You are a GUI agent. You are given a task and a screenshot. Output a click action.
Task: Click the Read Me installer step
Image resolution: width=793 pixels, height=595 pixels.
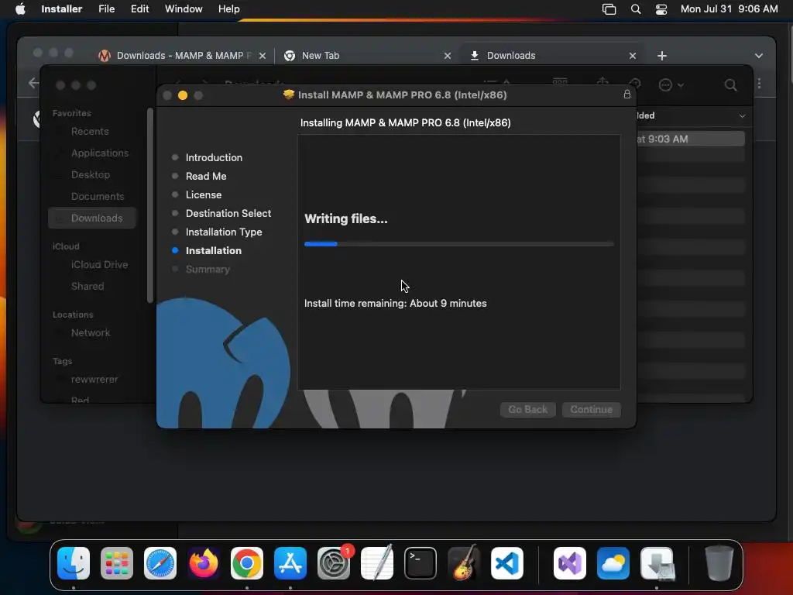coord(206,176)
